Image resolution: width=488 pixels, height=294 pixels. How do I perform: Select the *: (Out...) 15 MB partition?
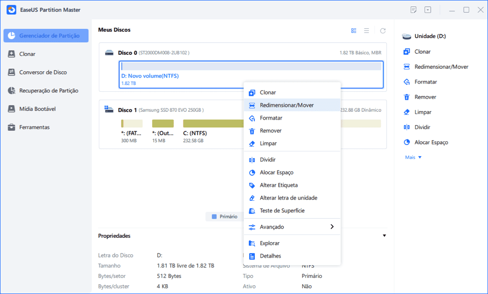pyautogui.click(x=163, y=131)
